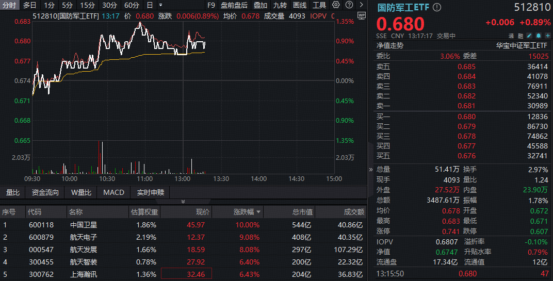Click the pencil edit icon

(x=529, y=36)
